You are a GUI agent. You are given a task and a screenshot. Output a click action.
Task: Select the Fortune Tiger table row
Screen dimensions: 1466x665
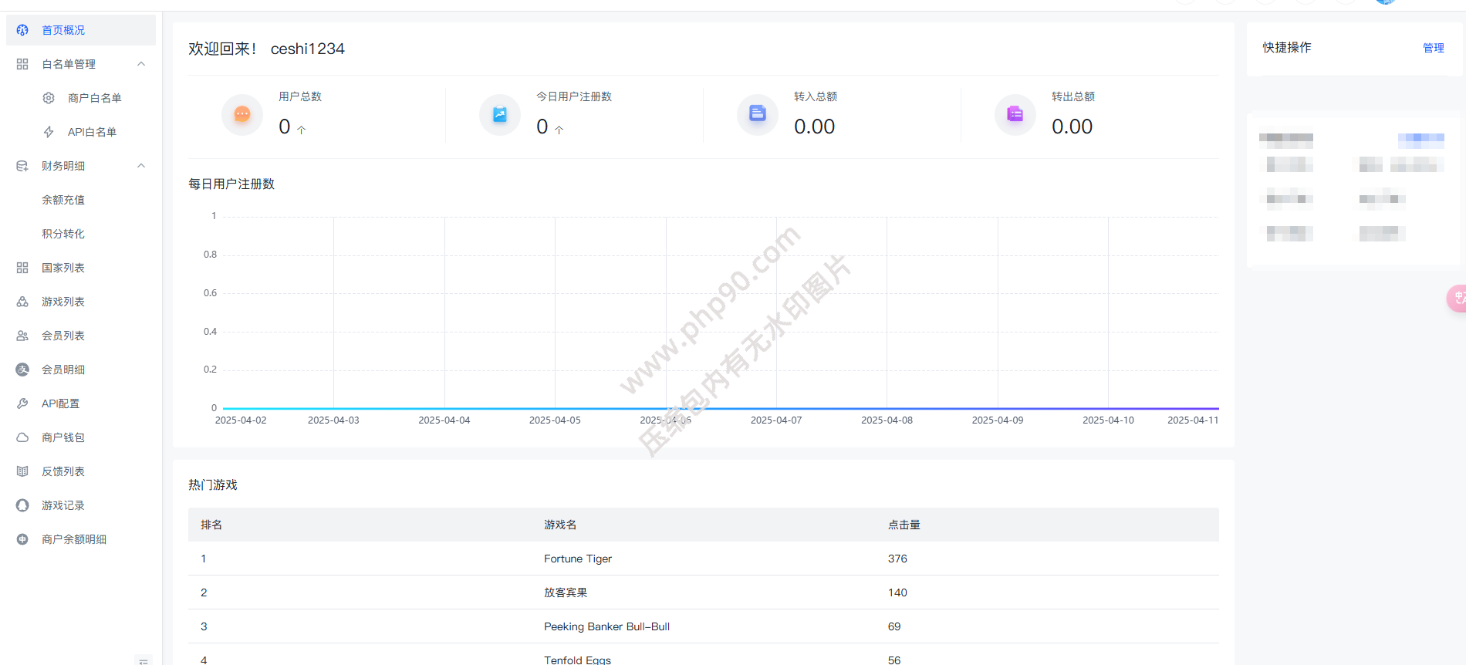click(577, 559)
